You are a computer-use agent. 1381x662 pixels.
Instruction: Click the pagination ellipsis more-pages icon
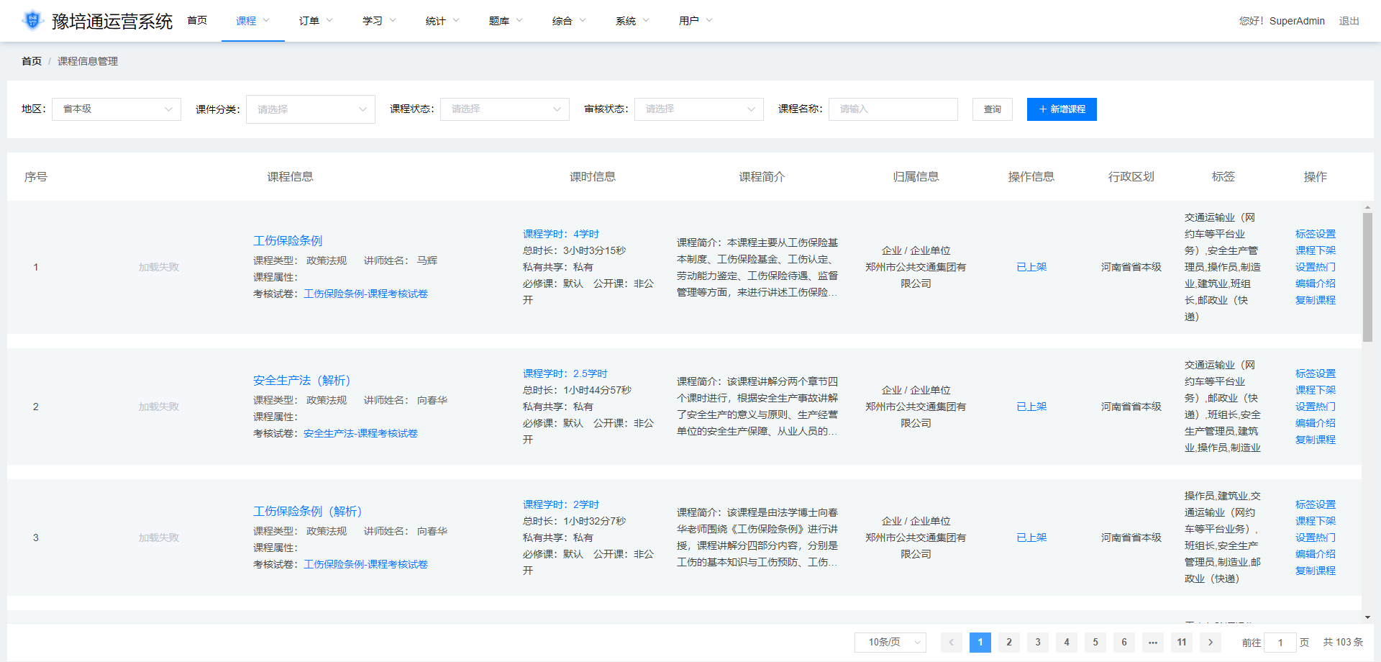coord(1153,643)
